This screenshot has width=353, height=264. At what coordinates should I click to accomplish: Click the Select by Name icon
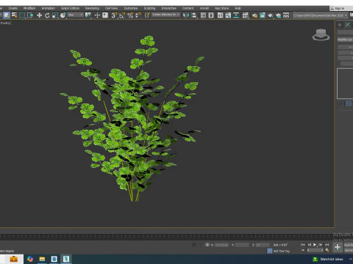coord(15,15)
